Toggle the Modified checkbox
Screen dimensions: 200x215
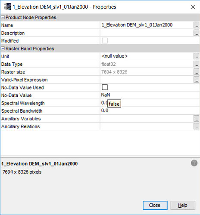click(105, 40)
